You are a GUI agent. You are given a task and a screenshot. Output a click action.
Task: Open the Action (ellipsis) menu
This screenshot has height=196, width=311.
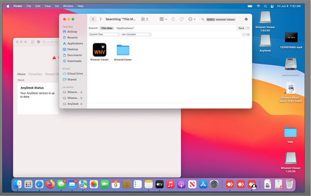tap(192, 19)
